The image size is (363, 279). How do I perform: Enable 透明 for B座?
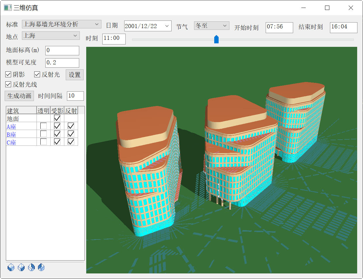pyautogui.click(x=44, y=134)
